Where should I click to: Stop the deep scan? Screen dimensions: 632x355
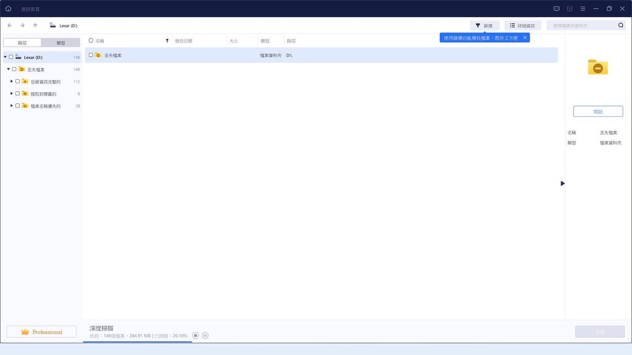(196, 336)
